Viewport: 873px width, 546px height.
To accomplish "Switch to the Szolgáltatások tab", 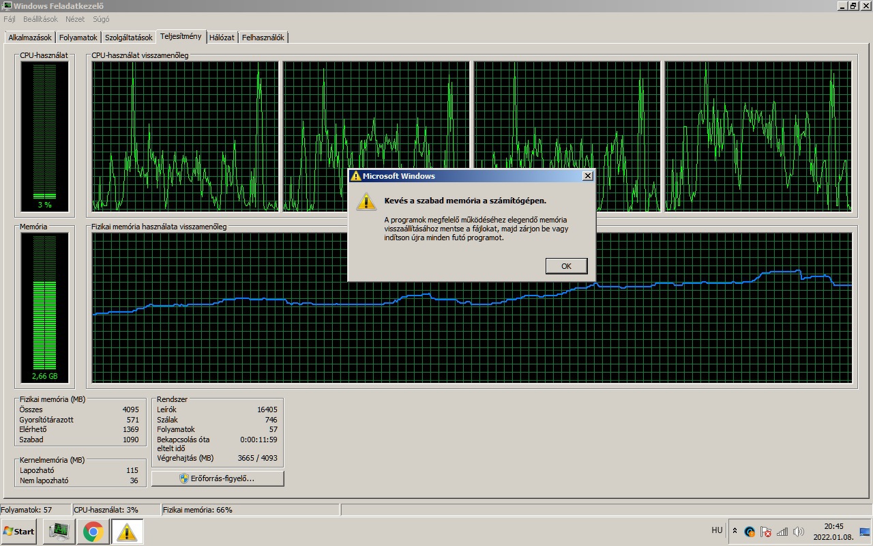I will click(x=129, y=38).
